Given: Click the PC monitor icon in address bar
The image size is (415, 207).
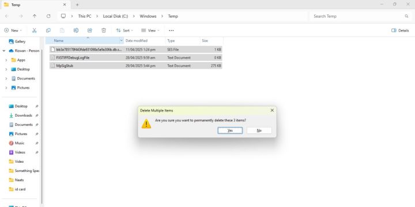Looking at the screenshot, I should tap(63, 16).
